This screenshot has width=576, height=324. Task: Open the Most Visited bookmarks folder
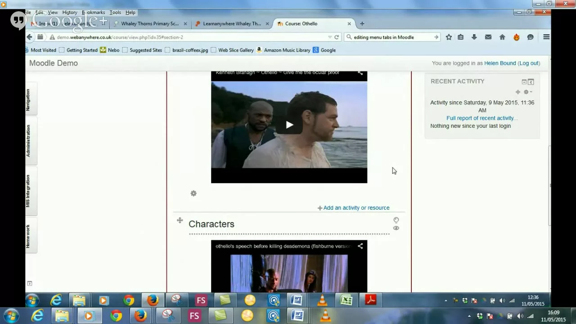point(40,50)
